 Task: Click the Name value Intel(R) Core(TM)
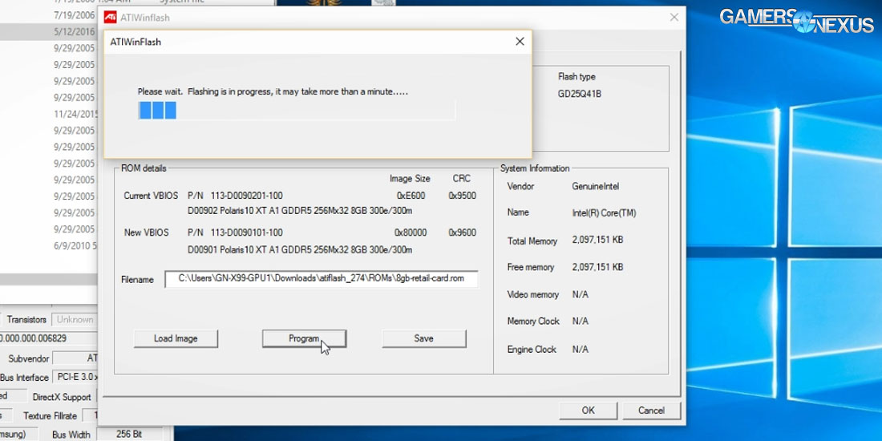click(604, 213)
